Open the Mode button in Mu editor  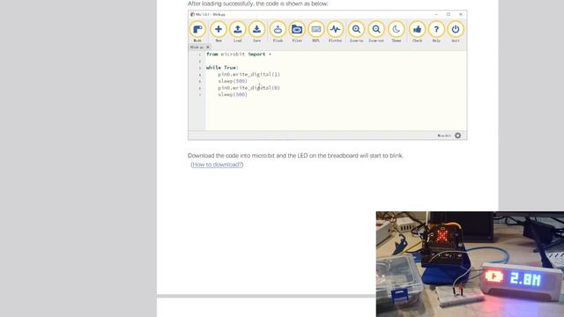tap(197, 29)
